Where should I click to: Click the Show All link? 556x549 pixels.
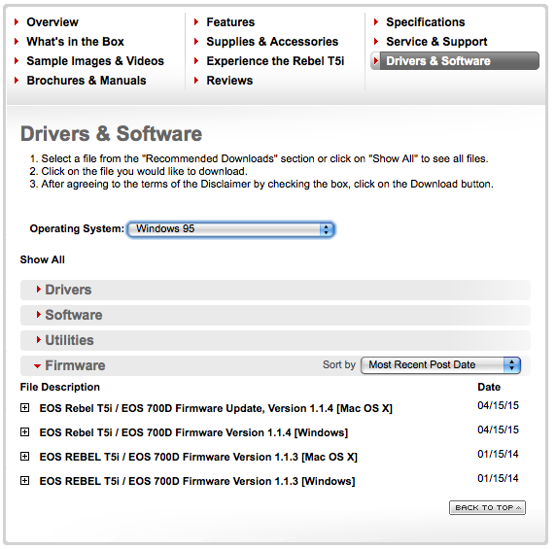tap(42, 259)
